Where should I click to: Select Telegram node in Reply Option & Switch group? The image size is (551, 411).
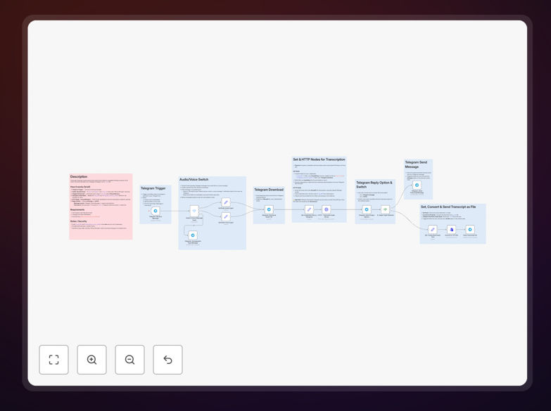point(367,209)
